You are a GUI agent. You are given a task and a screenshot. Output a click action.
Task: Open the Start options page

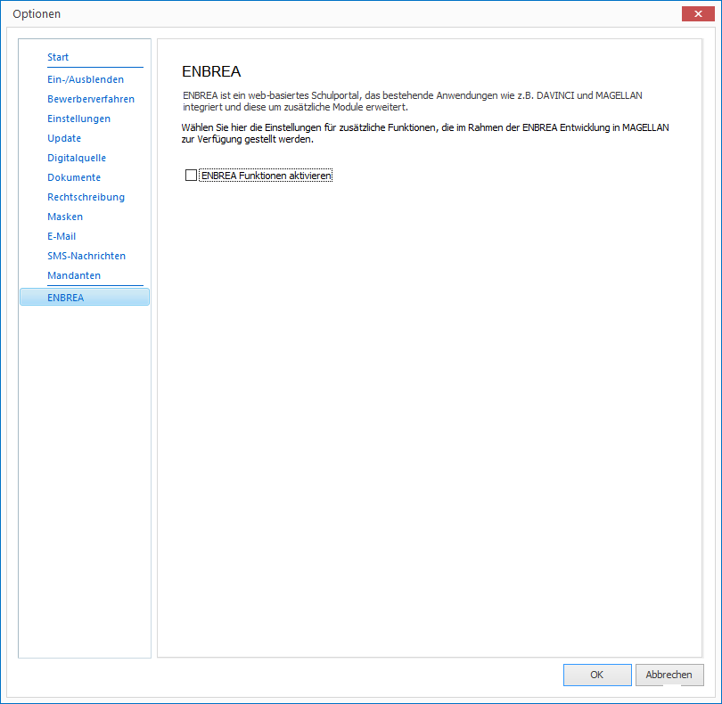[58, 57]
